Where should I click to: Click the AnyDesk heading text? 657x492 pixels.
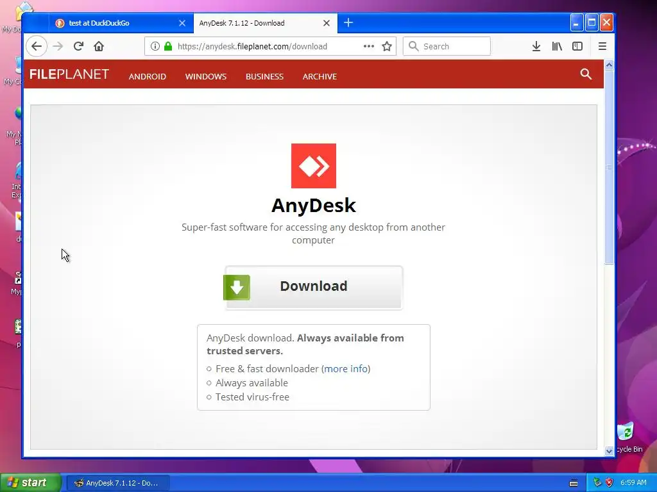pos(313,206)
